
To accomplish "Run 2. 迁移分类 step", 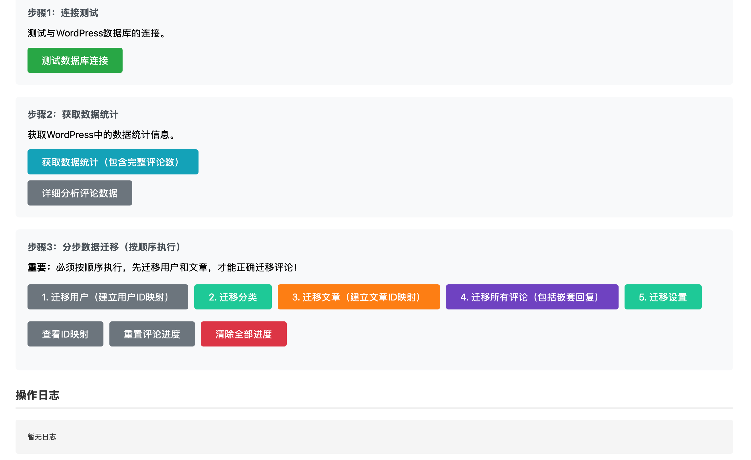I will [233, 297].
